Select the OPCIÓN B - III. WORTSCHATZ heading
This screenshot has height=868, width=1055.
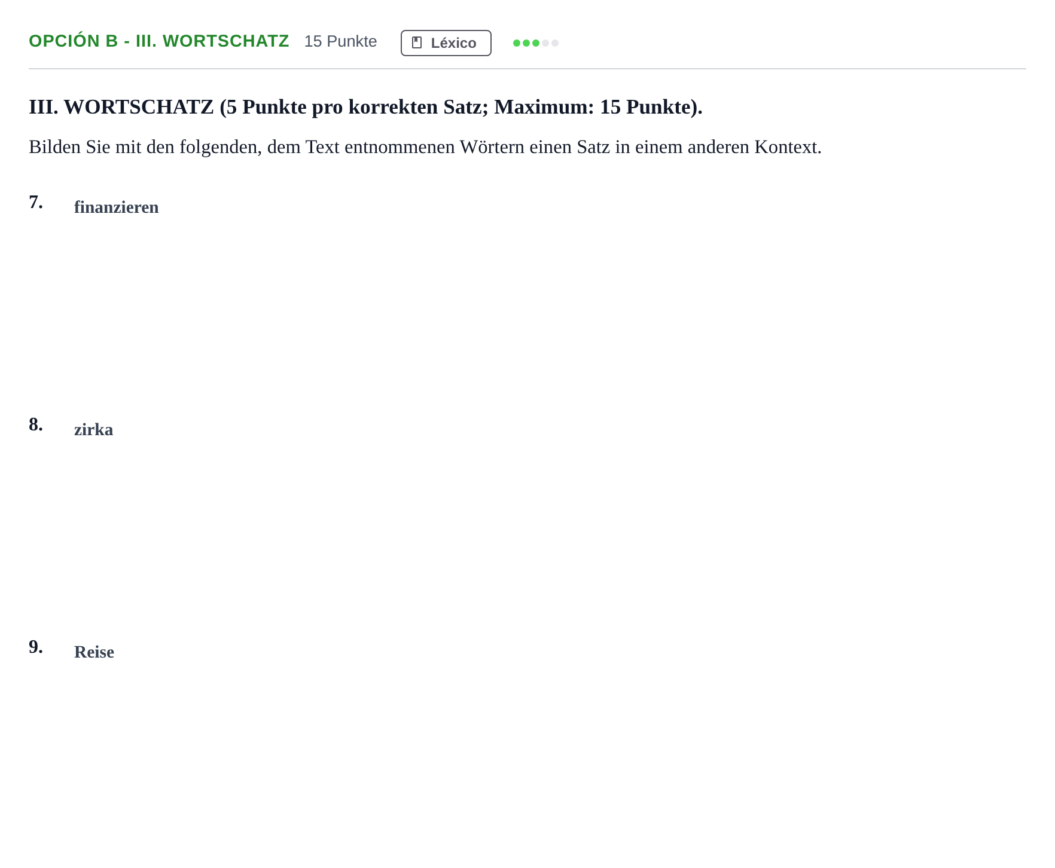(x=159, y=41)
